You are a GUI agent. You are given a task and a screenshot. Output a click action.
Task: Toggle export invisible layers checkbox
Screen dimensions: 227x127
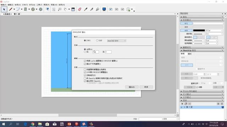coord(85,64)
